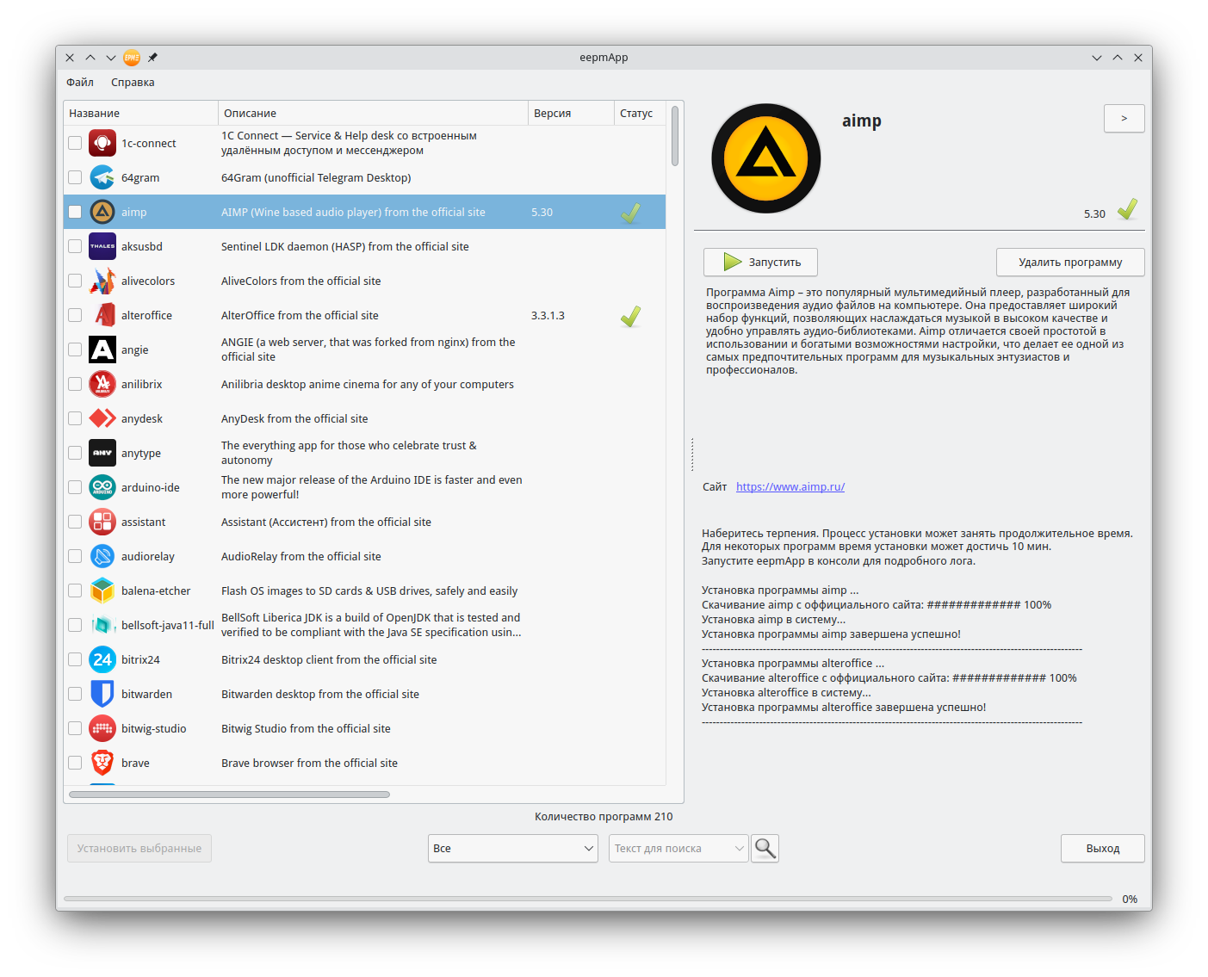Click the 1c-connect app icon
The width and height of the screenshot is (1208, 977).
[x=102, y=143]
